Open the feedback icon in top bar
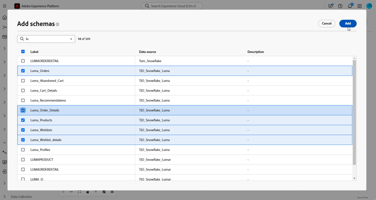Viewport: 376px width, 200px height. click(x=331, y=6)
